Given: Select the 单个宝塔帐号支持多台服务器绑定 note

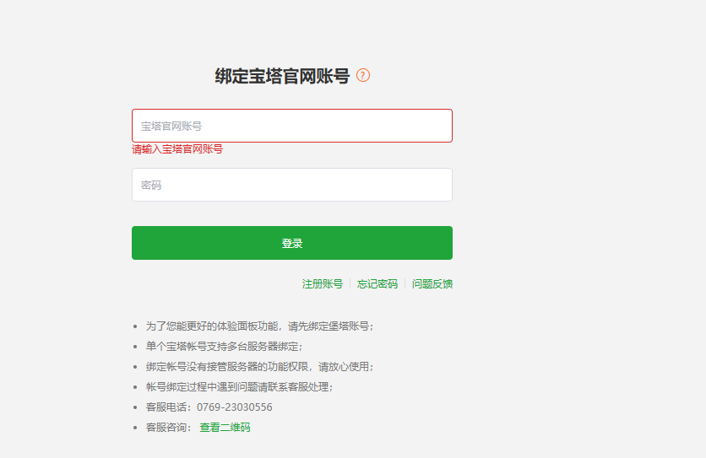Looking at the screenshot, I should click(x=224, y=347).
